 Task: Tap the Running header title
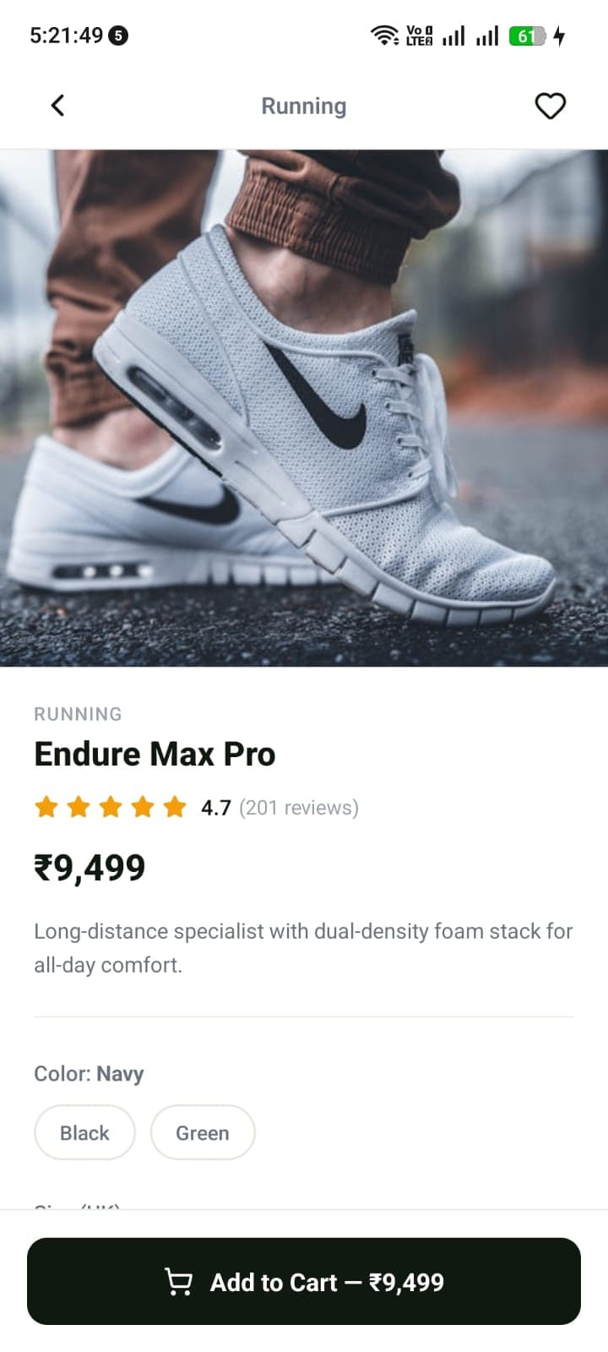[x=304, y=106]
